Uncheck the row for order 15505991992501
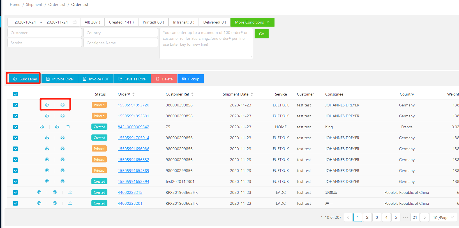This screenshot has width=459, height=228. pyautogui.click(x=15, y=116)
